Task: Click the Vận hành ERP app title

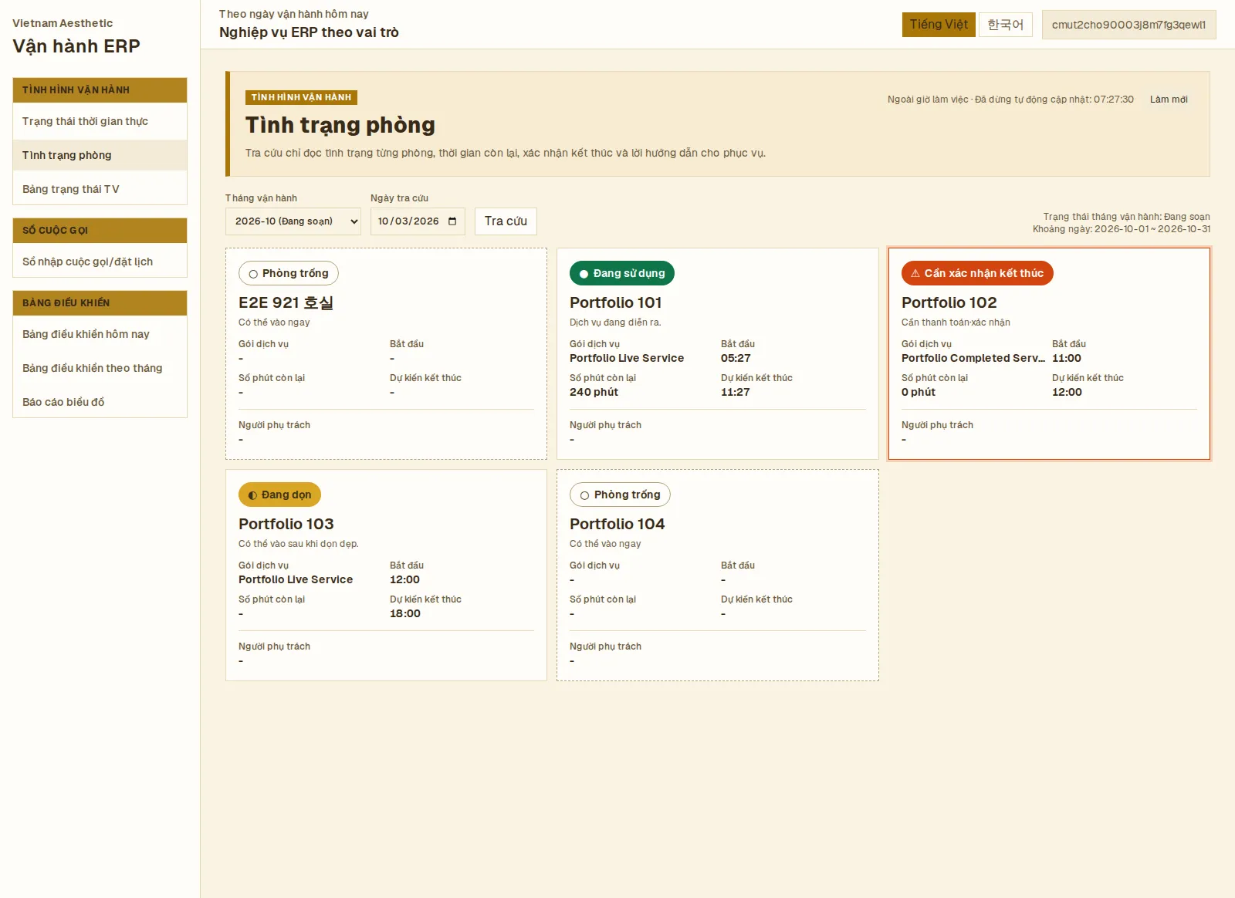Action: 76,46
